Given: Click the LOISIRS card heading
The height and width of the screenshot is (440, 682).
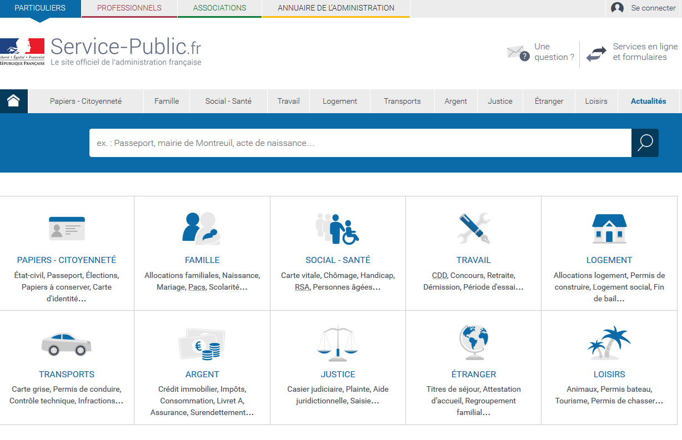Looking at the screenshot, I should click(x=609, y=375).
